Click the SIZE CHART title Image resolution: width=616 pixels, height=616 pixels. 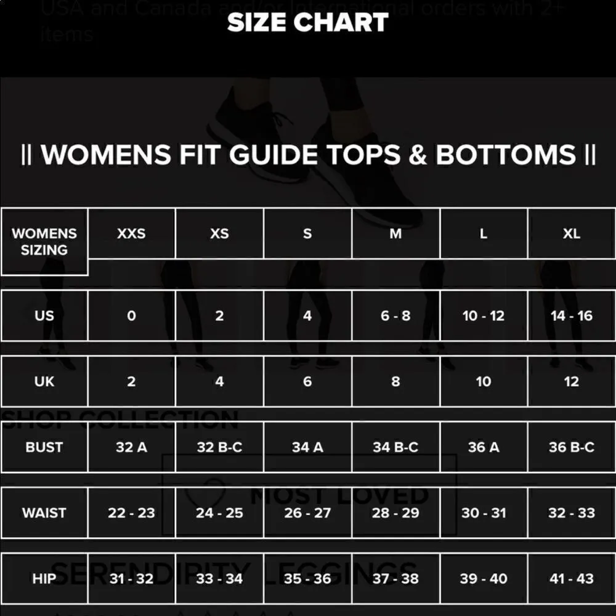(307, 23)
